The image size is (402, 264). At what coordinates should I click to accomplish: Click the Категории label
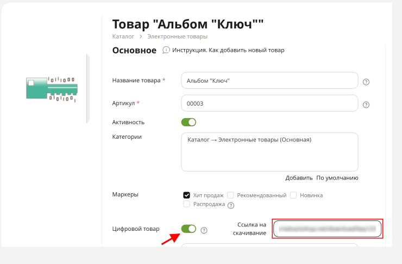pos(127,137)
